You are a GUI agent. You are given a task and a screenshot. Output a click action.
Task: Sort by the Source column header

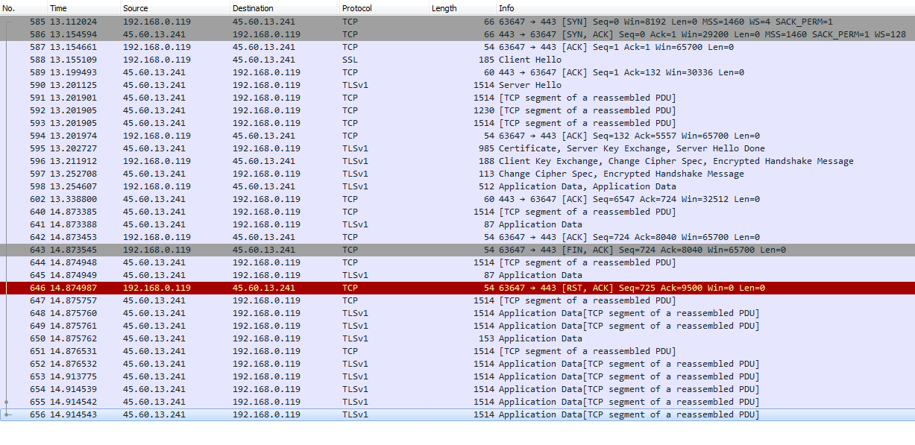(174, 8)
